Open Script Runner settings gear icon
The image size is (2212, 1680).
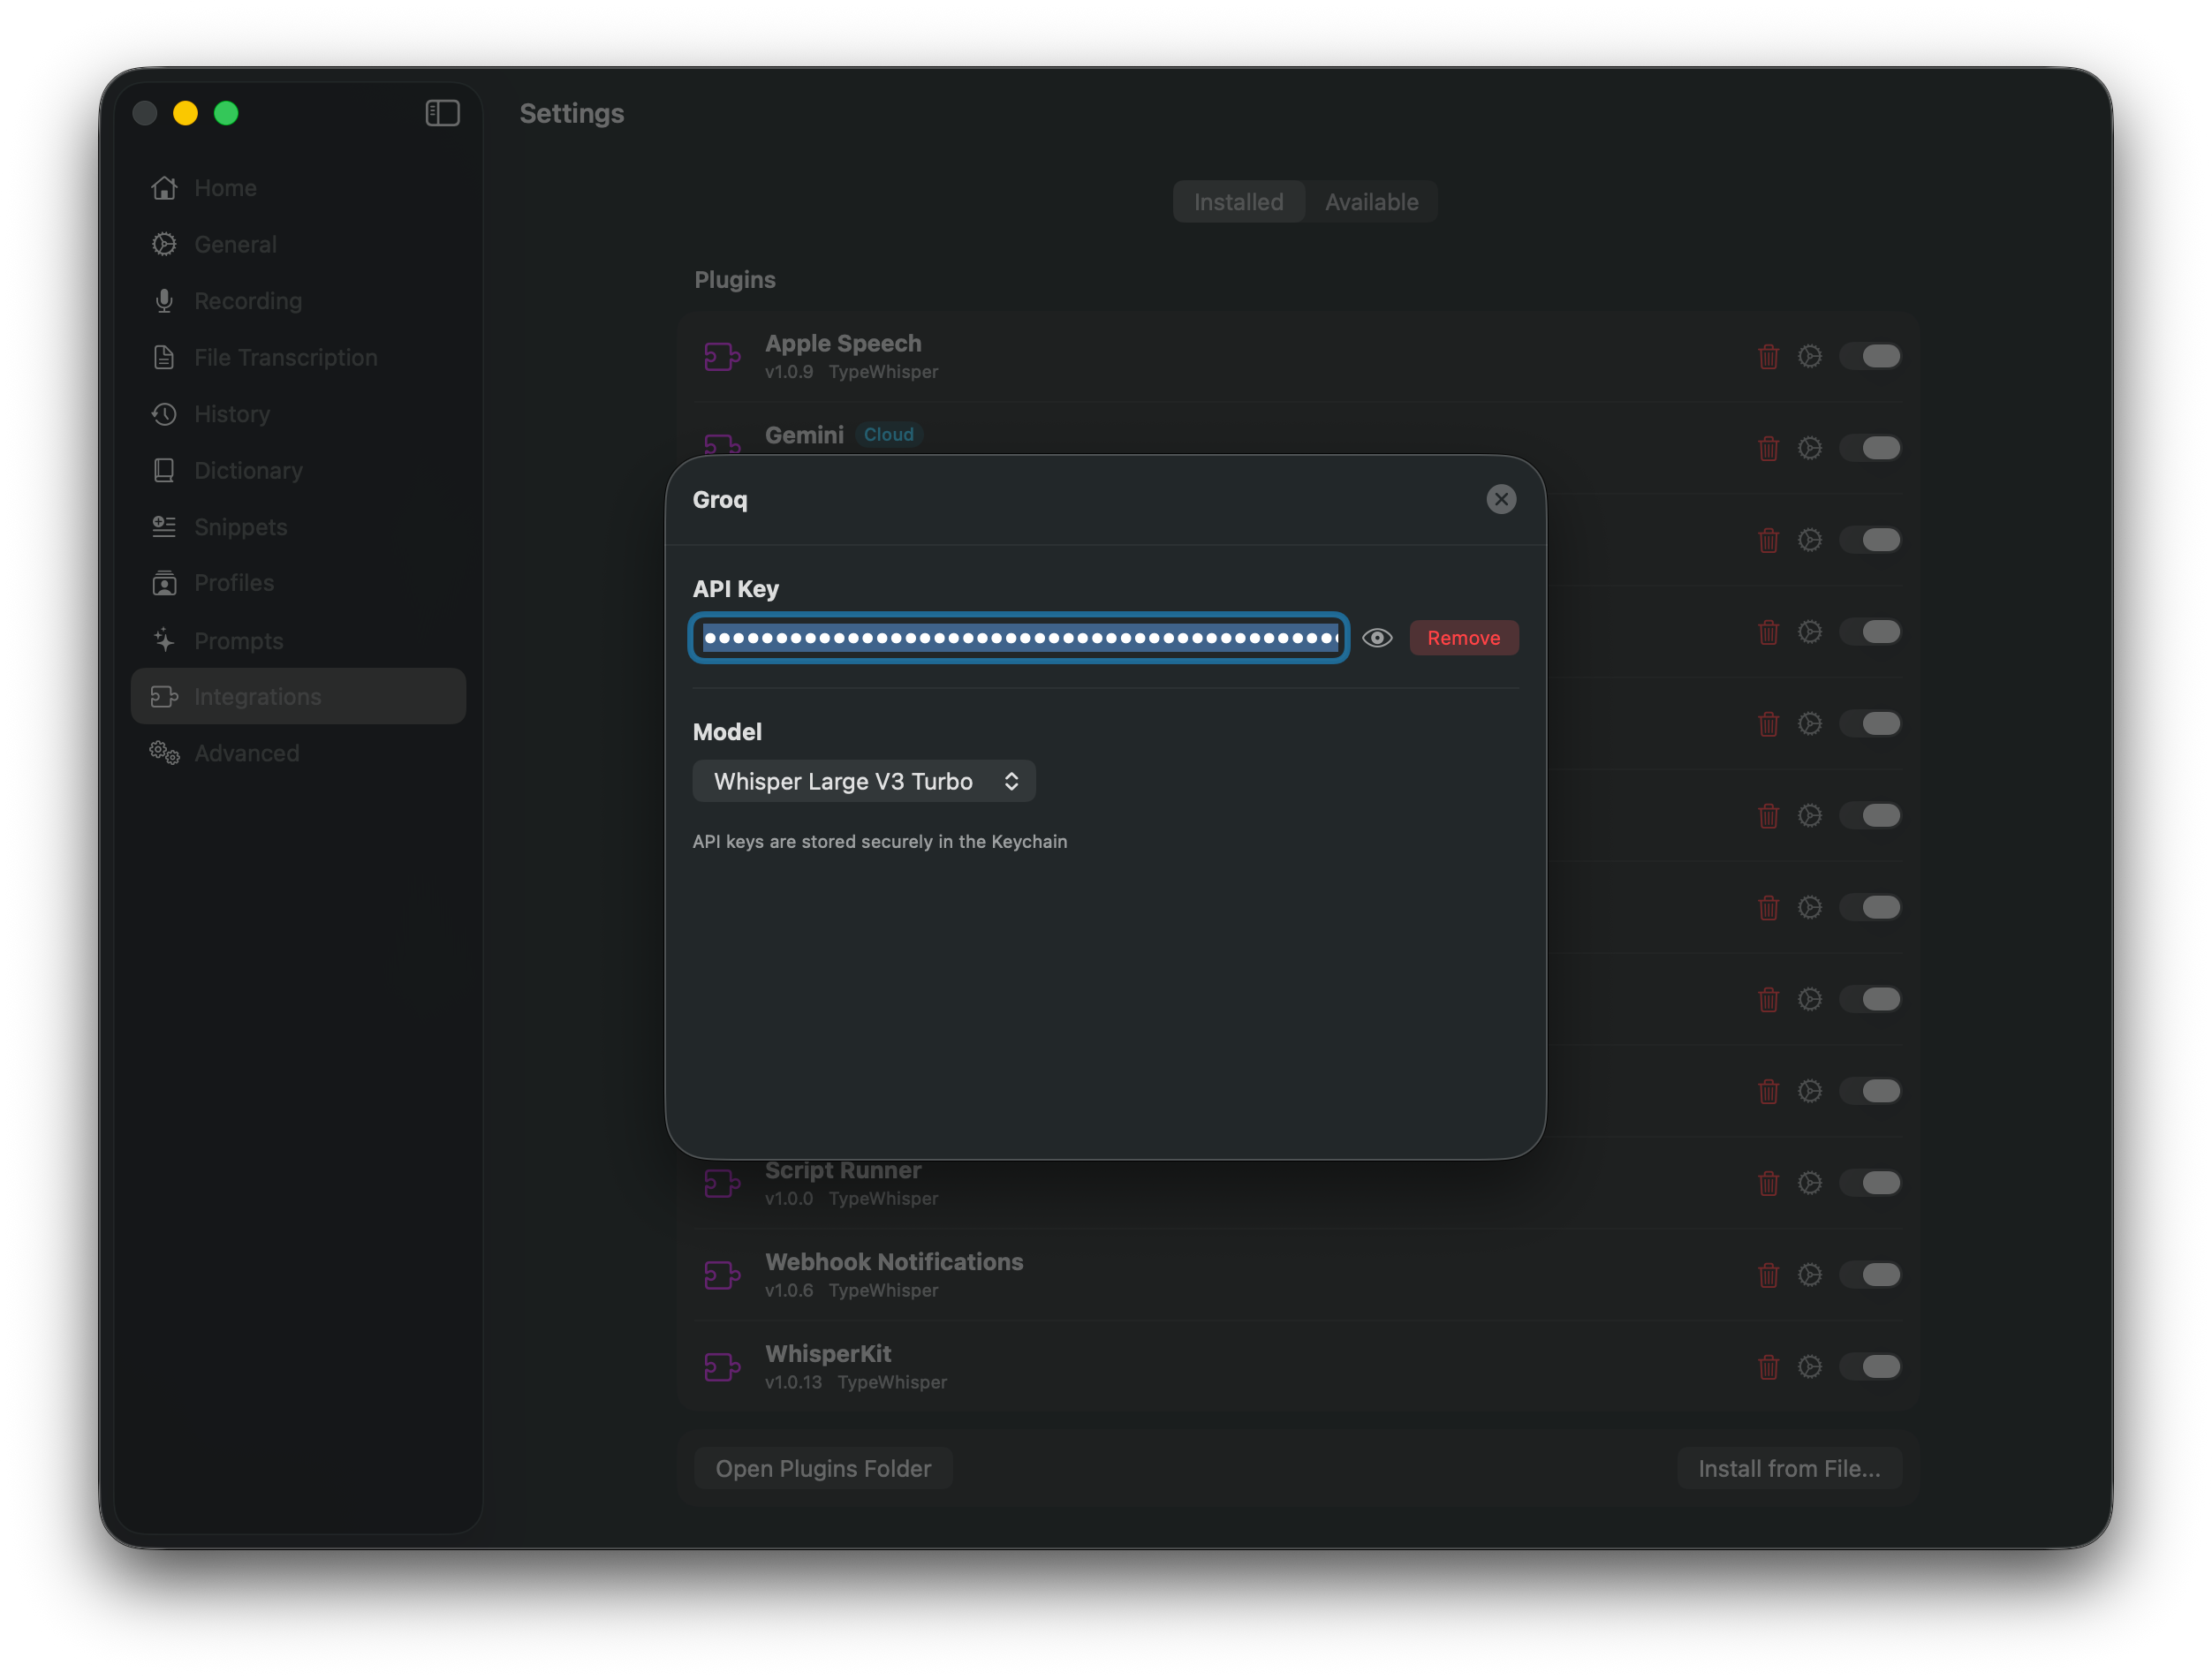click(1809, 1183)
